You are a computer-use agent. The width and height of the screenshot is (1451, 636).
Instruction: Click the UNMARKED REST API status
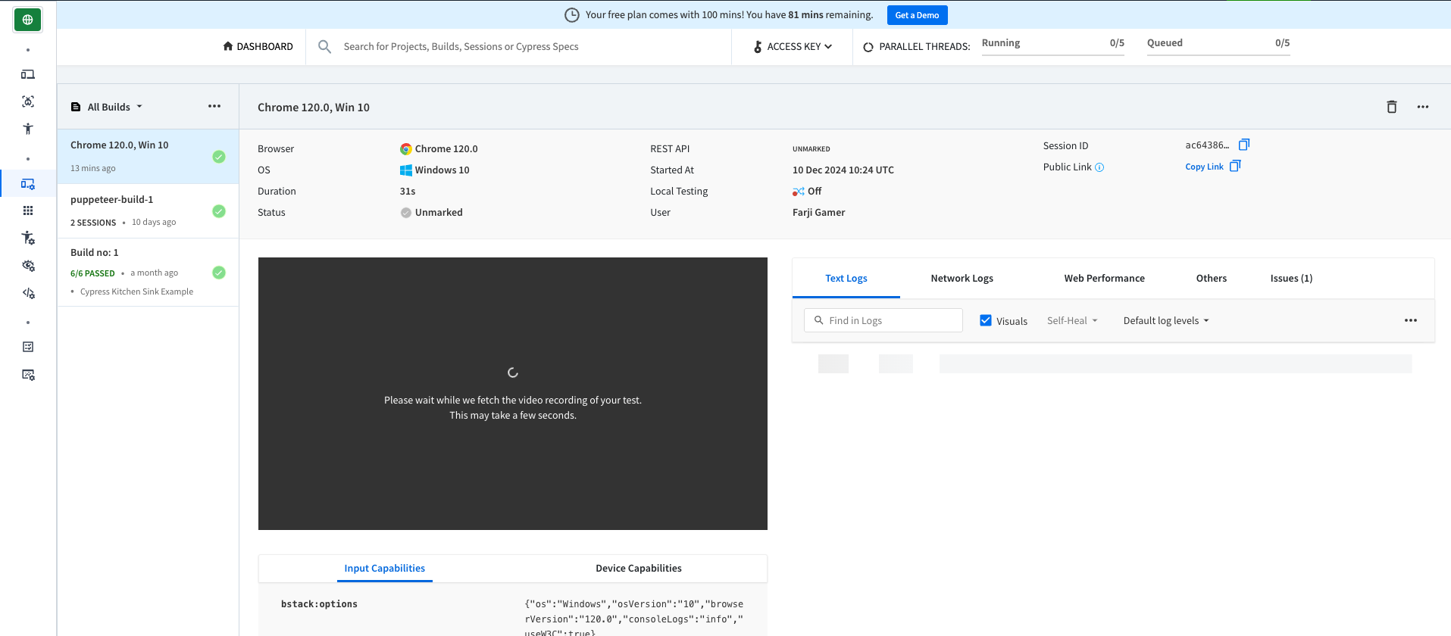click(811, 149)
